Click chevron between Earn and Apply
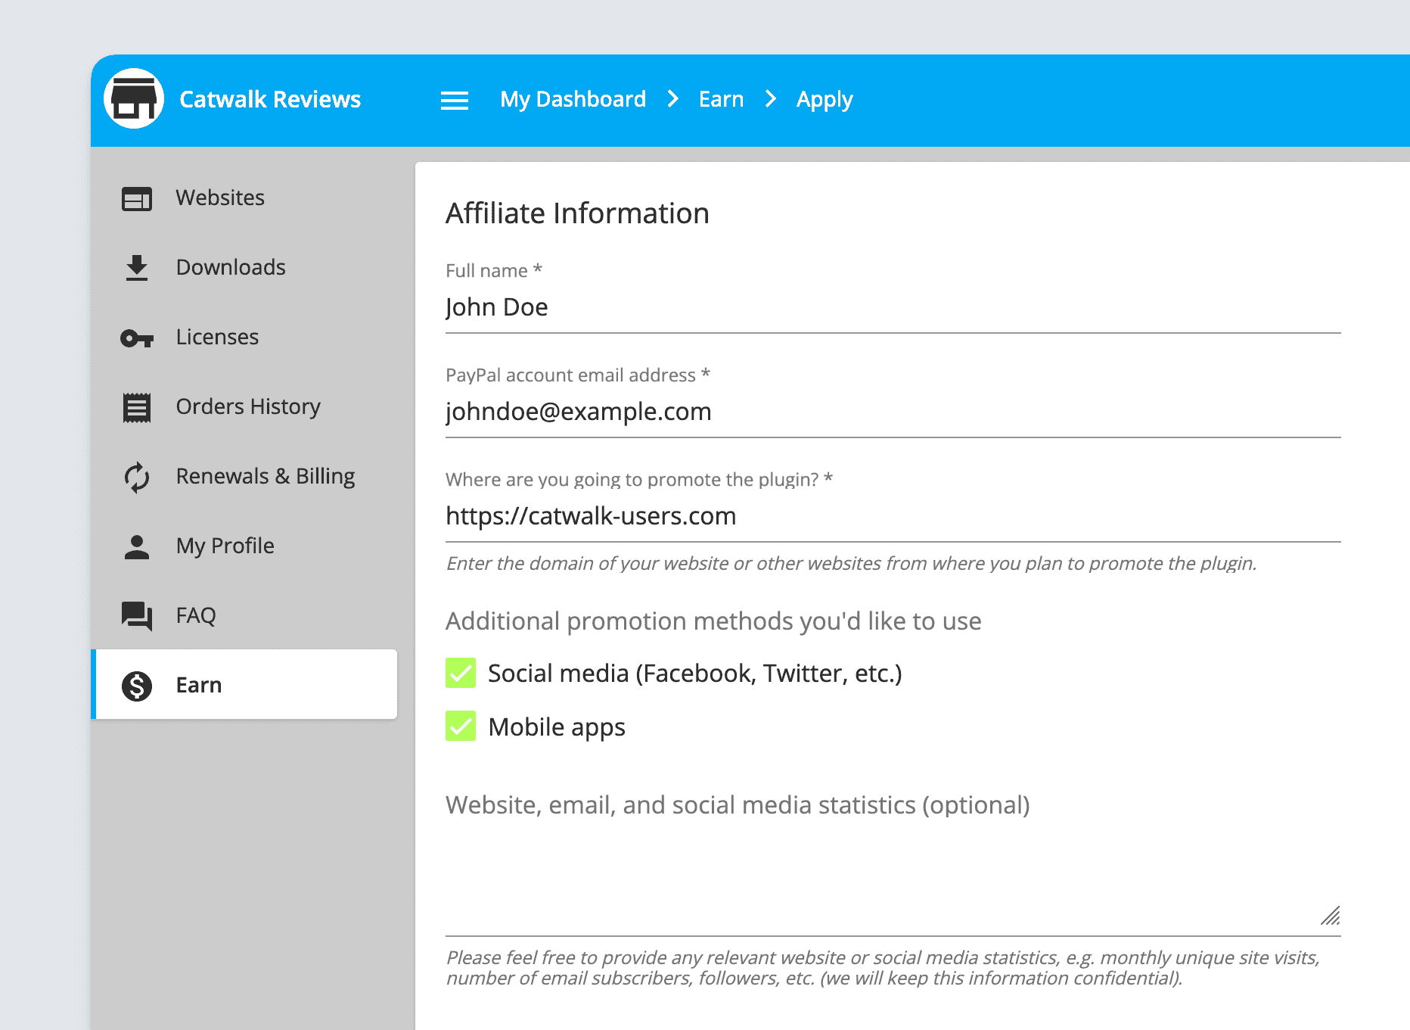 [x=770, y=99]
